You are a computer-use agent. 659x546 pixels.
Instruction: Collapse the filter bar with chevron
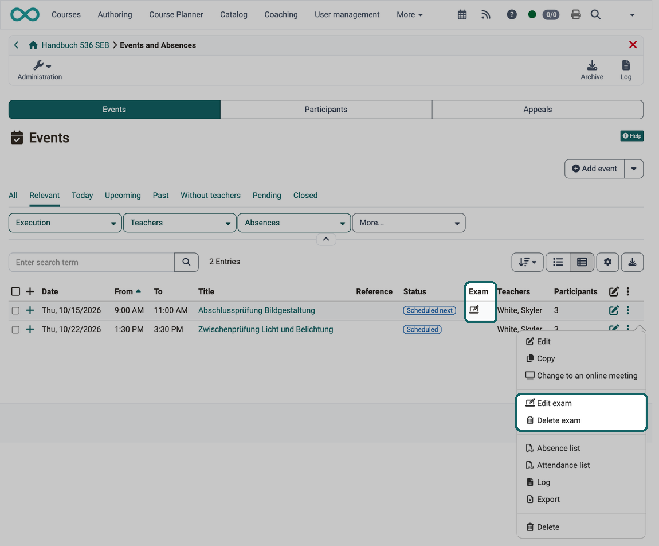click(x=325, y=239)
